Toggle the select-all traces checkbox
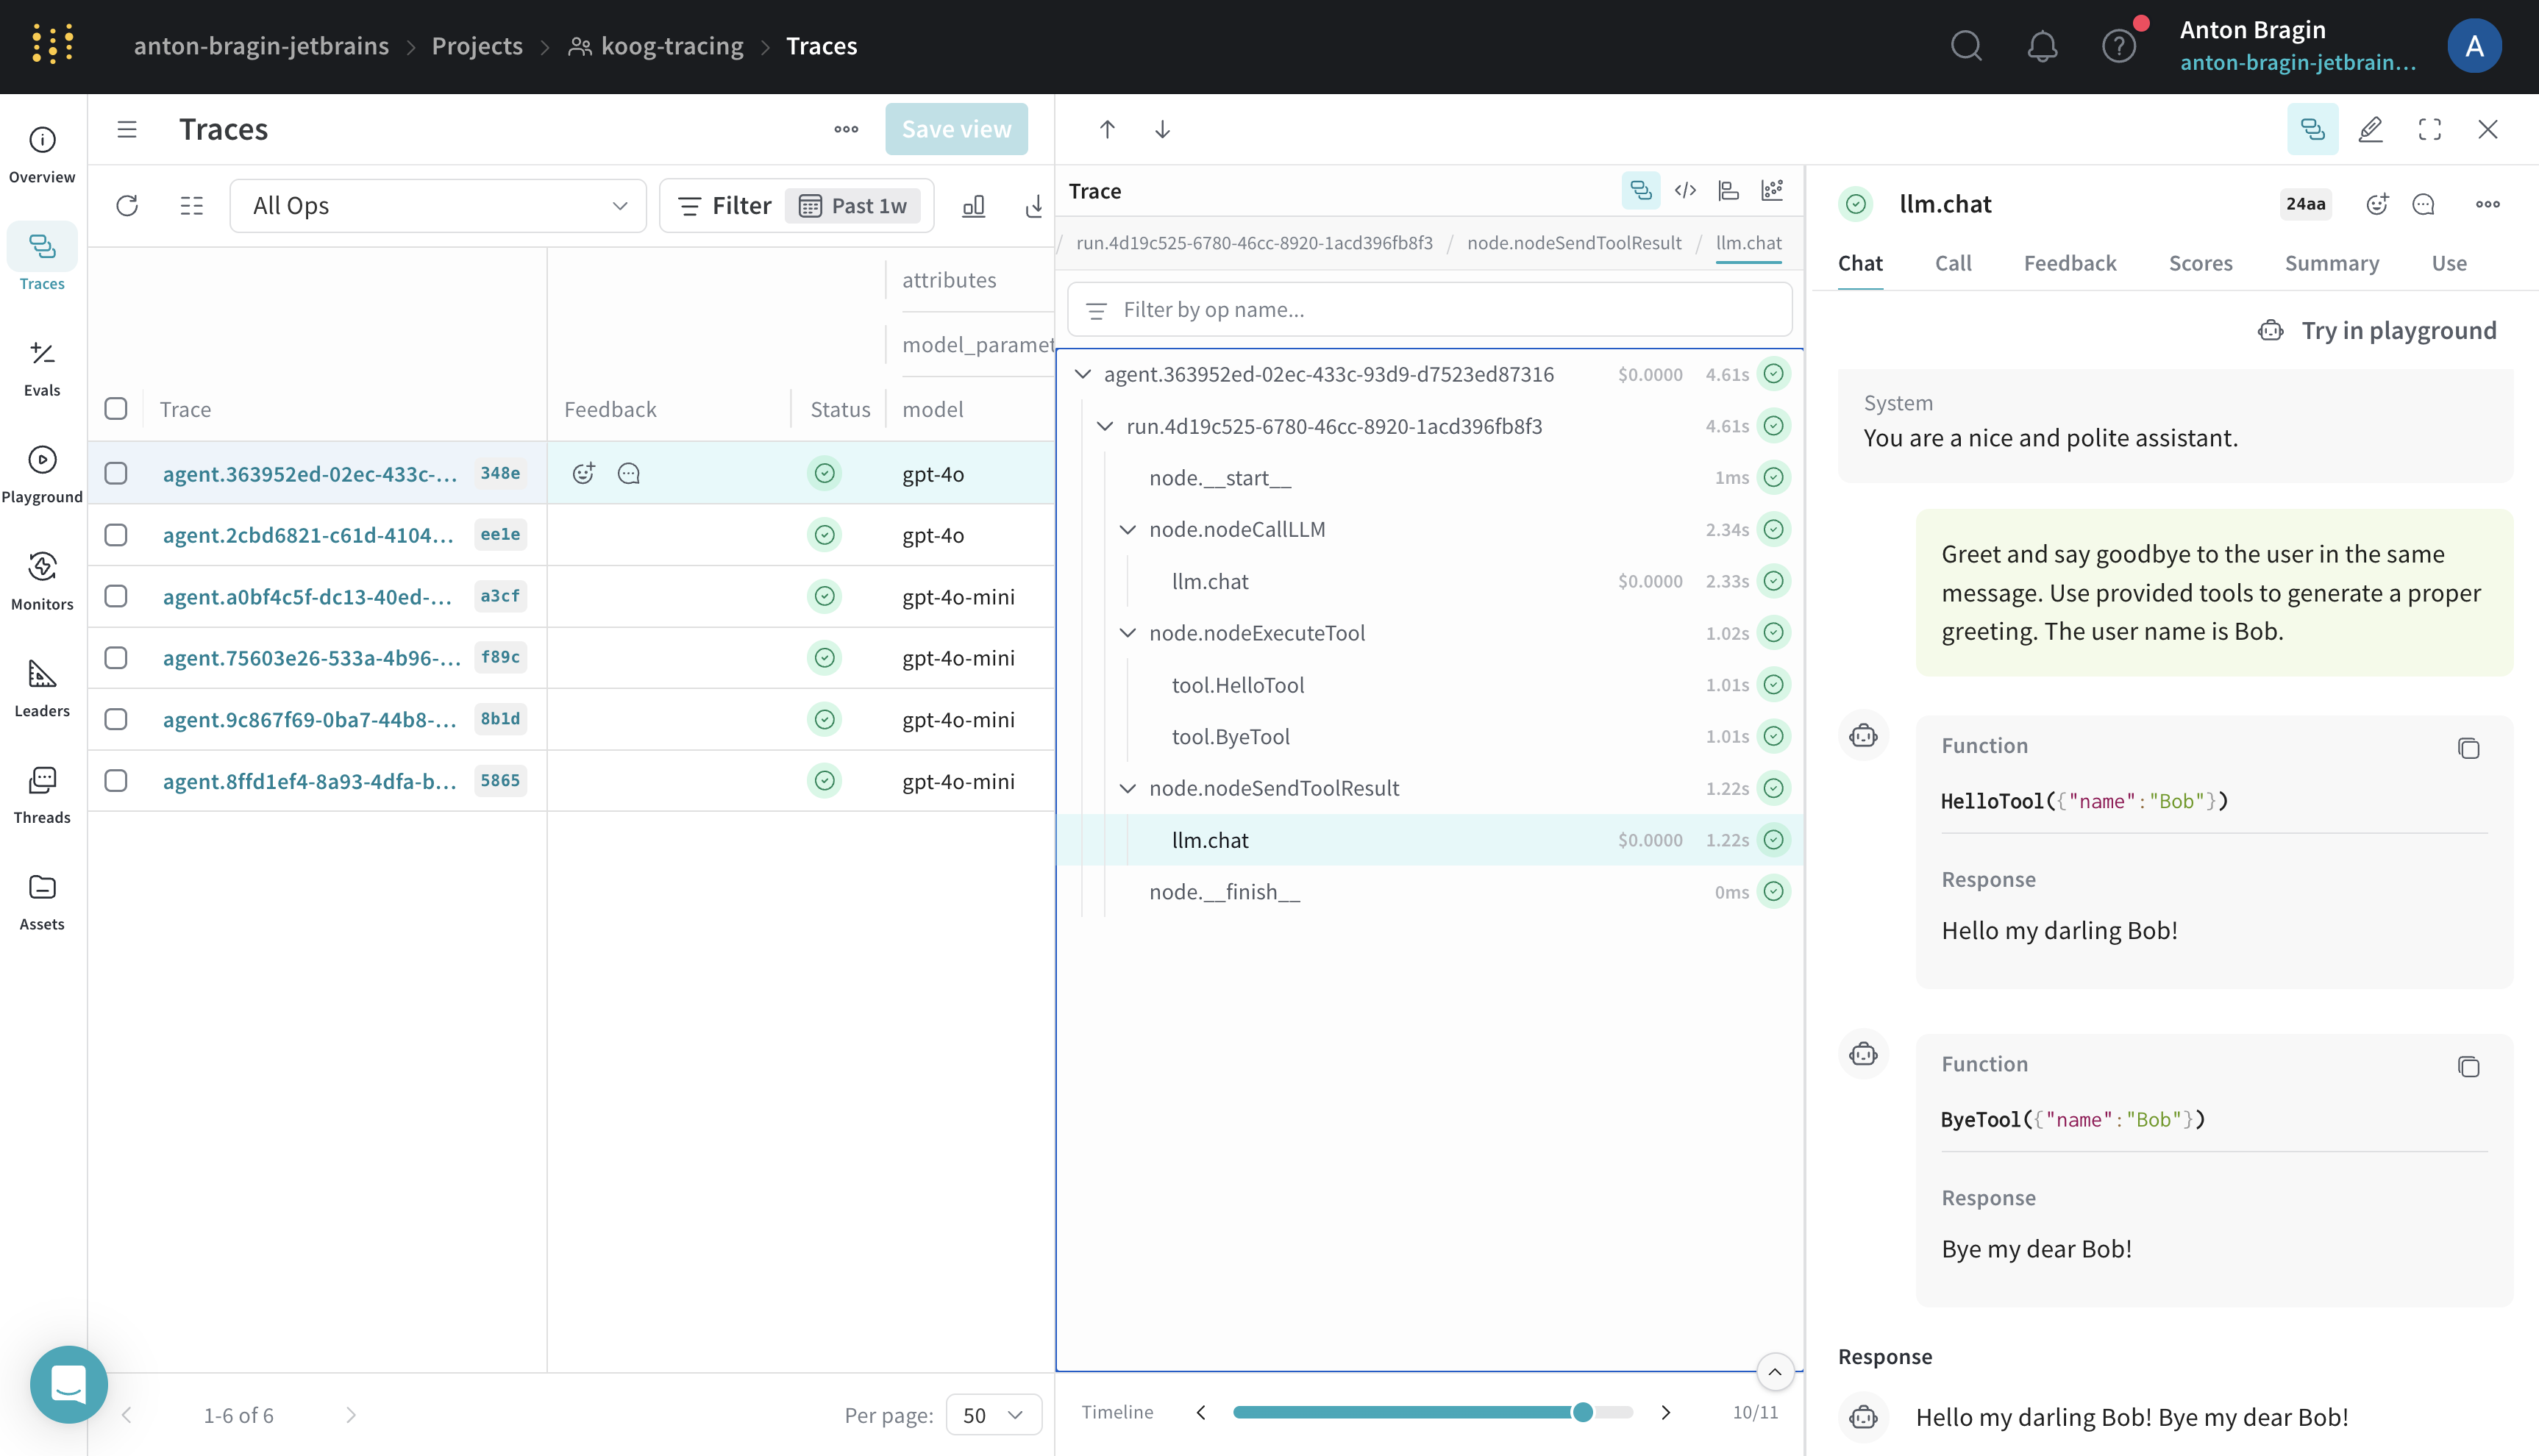The image size is (2539, 1456). [x=116, y=409]
